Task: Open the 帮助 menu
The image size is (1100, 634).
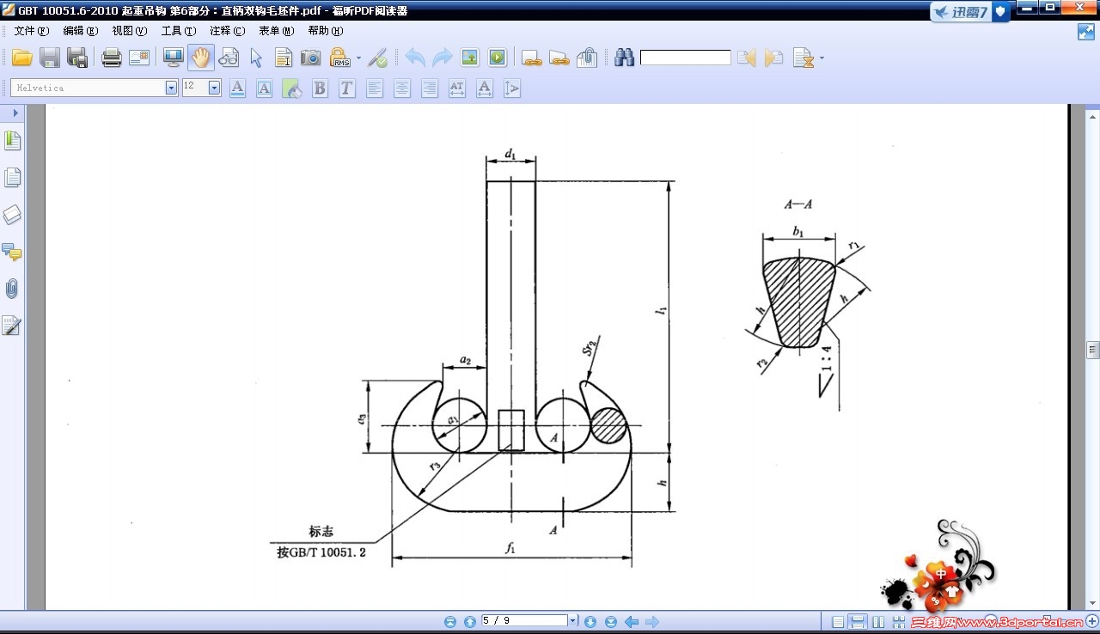Action: coord(326,30)
